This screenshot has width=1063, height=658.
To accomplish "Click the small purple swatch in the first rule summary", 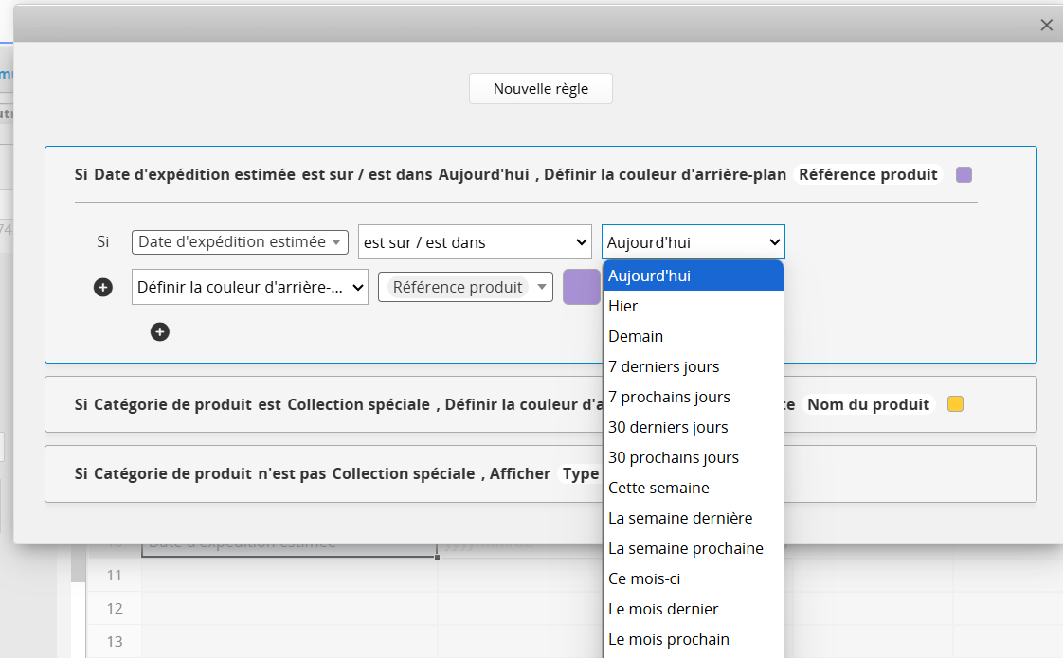I will 964,175.
